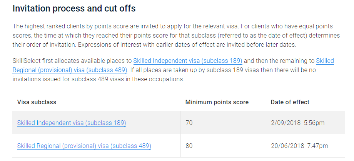The image size is (354, 161).
Task: Click Skilled Regional (provisional) visa 489 table link
Action: coord(84,146)
